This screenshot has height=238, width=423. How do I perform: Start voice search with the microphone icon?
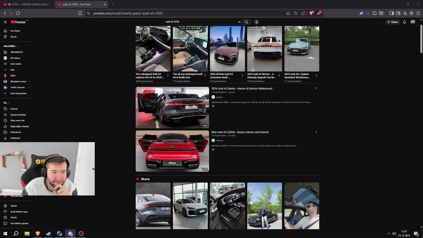[256, 22]
